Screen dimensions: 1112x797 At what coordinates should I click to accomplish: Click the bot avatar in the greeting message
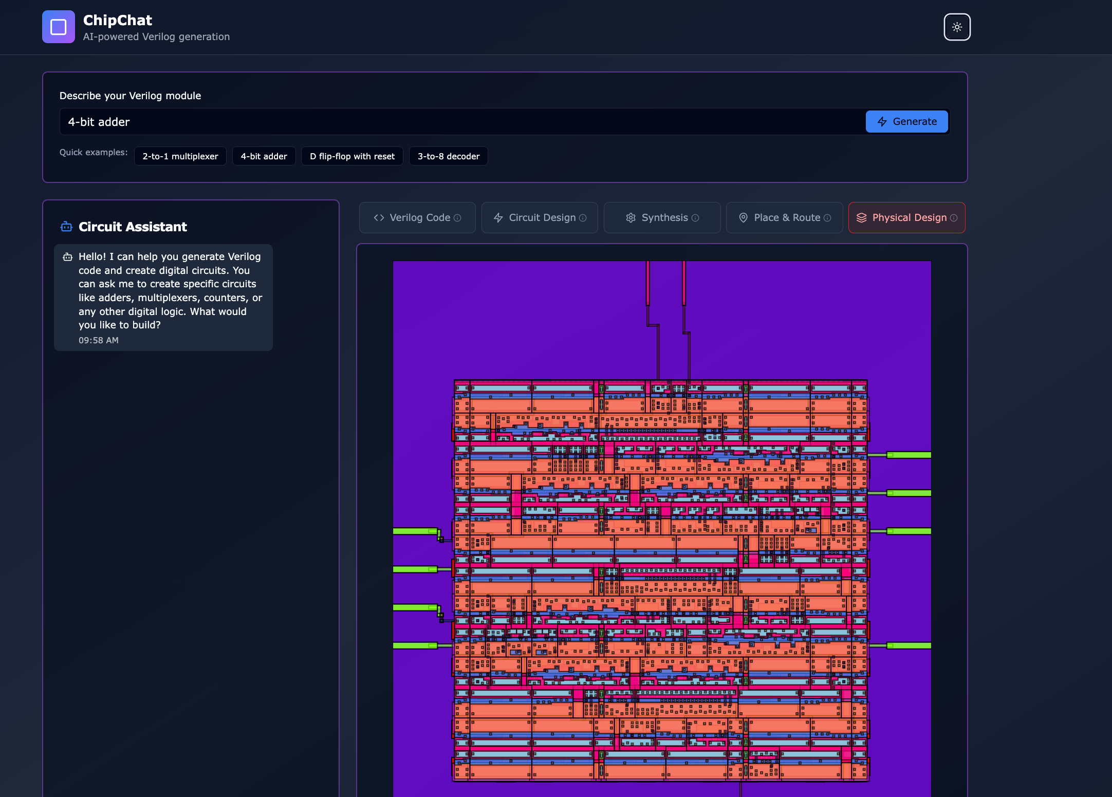click(x=68, y=257)
